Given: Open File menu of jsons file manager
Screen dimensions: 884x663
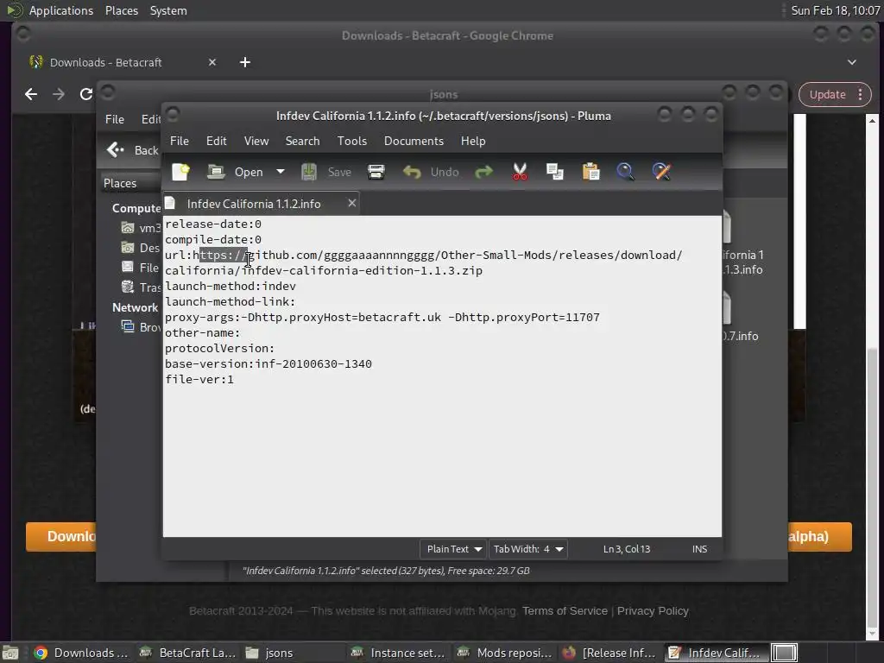Looking at the screenshot, I should 115,119.
